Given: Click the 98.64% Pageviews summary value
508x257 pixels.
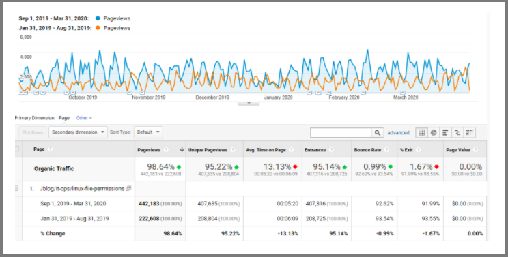Looking at the screenshot, I should (x=160, y=167).
